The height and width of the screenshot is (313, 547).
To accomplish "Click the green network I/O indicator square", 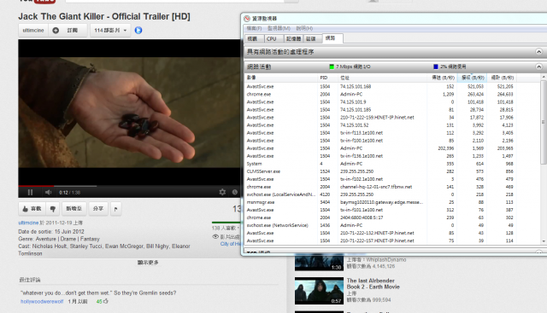I will click(x=332, y=67).
